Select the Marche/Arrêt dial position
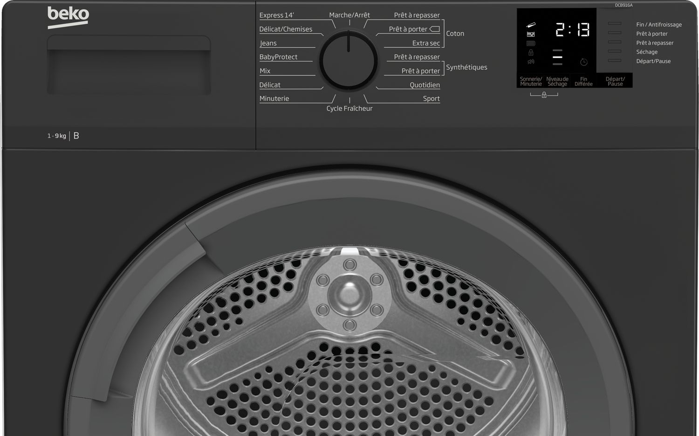This screenshot has height=436, width=699. tap(349, 15)
